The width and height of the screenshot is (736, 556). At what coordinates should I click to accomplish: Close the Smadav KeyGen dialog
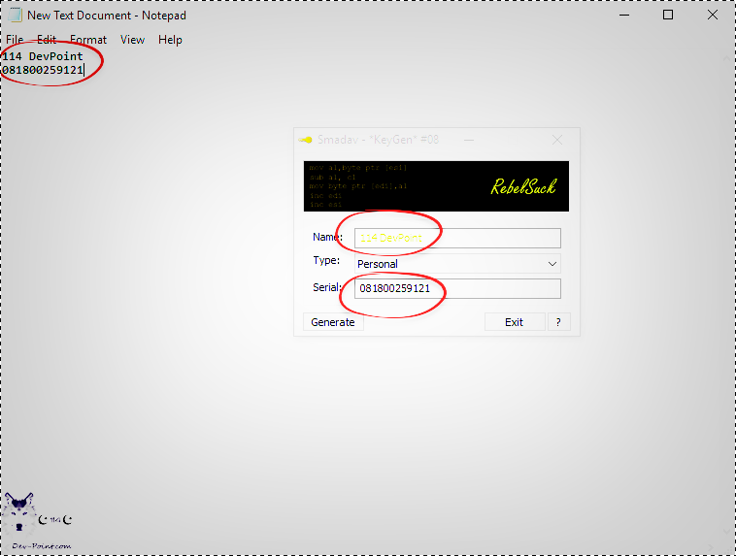tap(557, 140)
